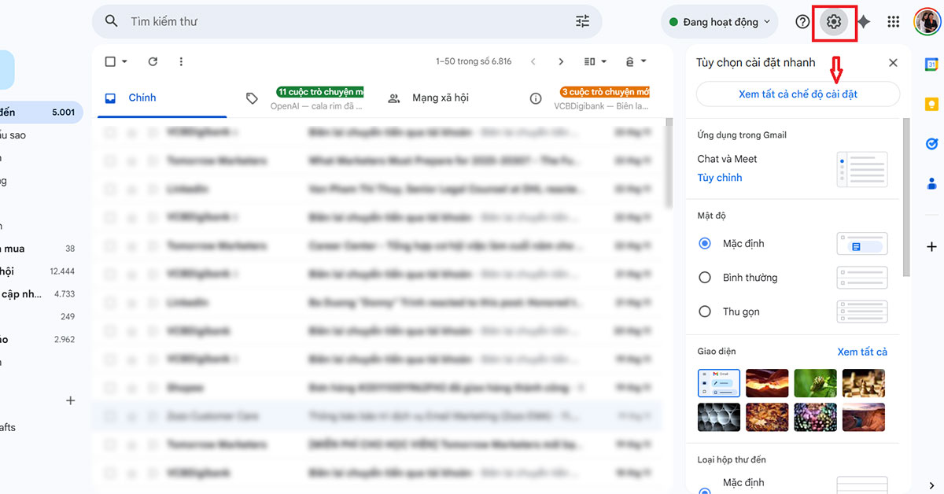Select the Thu gọn density option
Screen dimensions: 944x494
pos(704,311)
